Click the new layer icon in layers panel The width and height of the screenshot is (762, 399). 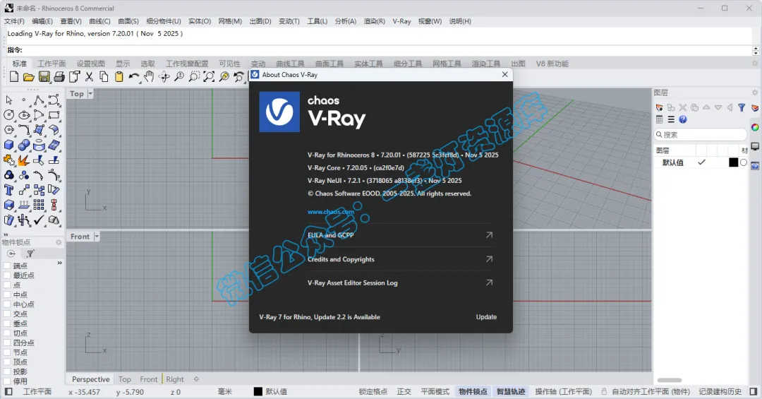pyautogui.click(x=660, y=107)
